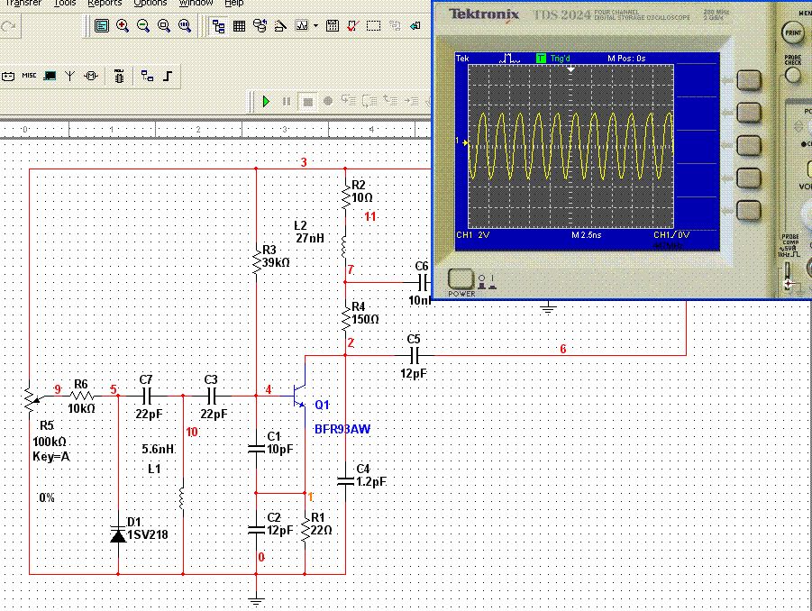This screenshot has width=812, height=611.
Task: Open the Grapher icon
Action: tap(302, 26)
